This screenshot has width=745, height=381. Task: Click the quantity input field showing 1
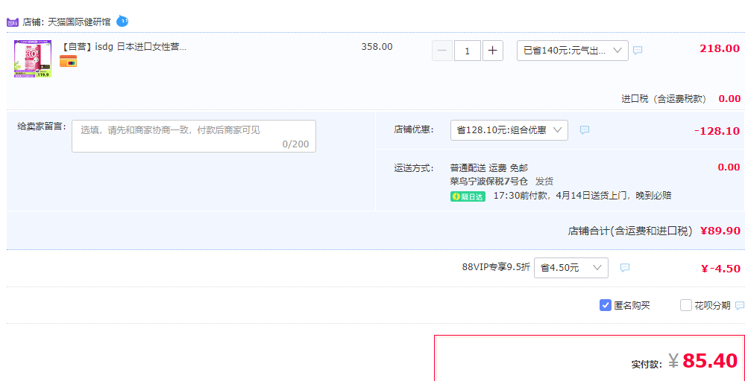point(468,51)
